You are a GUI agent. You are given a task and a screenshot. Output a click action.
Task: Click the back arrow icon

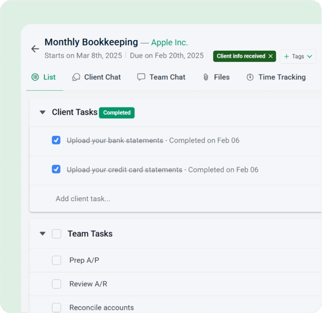pyautogui.click(x=35, y=49)
